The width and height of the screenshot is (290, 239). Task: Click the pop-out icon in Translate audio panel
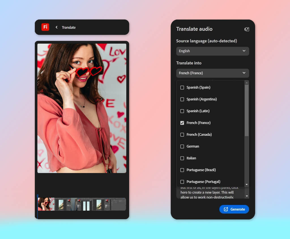coord(247,29)
